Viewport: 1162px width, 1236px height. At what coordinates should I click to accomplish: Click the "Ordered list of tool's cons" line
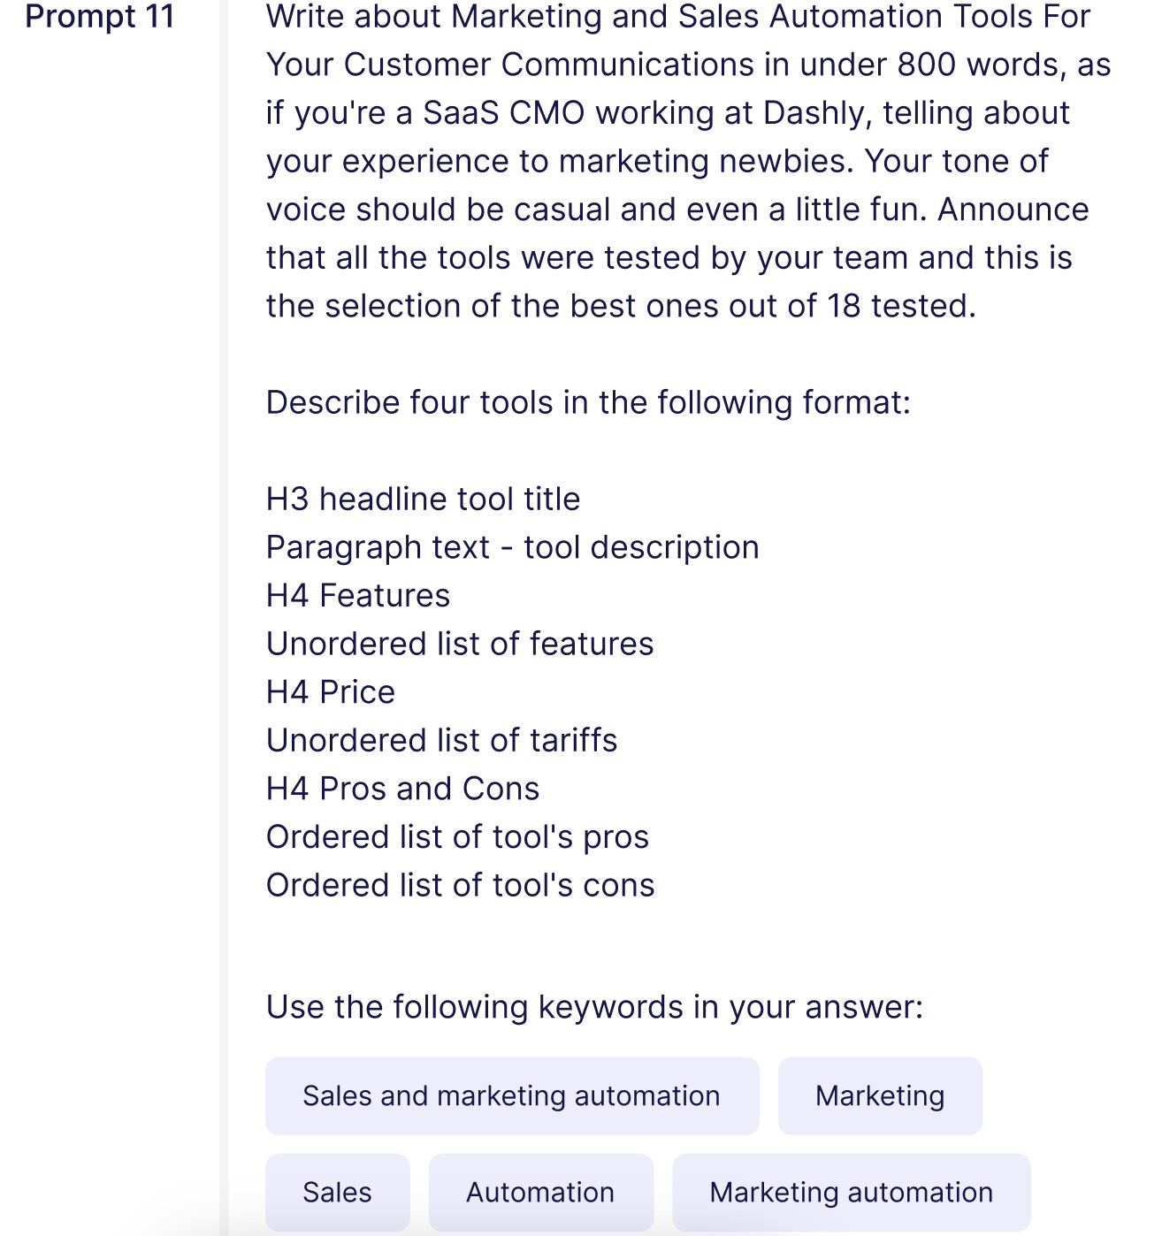tap(460, 886)
